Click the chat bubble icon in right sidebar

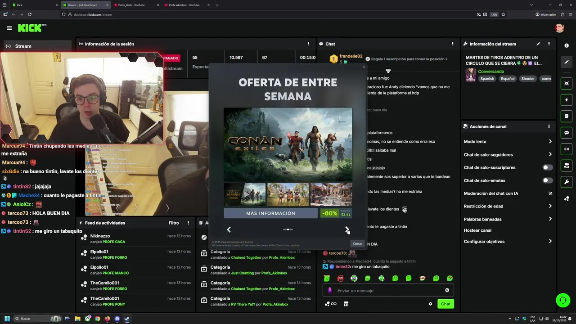pos(567,133)
